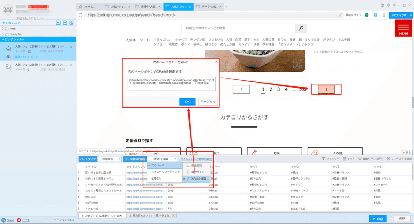
Task: Select the checked XPathを編集 submenu option
Action: 197,178
